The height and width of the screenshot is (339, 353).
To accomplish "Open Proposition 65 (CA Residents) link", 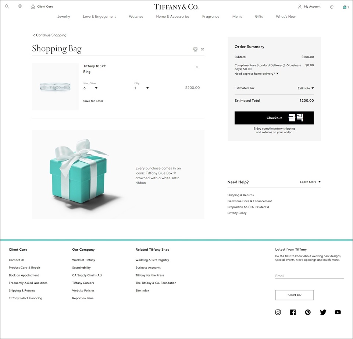I will [x=248, y=207].
